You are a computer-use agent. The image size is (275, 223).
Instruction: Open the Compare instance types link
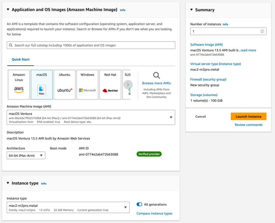(154, 213)
